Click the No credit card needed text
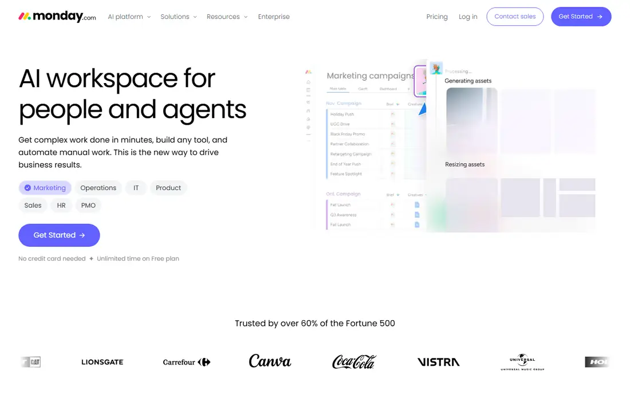Image resolution: width=630 pixels, height=394 pixels. click(52, 259)
